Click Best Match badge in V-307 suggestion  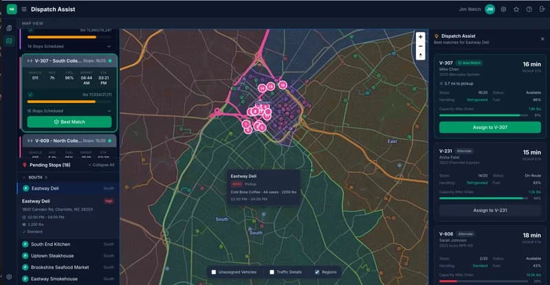[470, 63]
